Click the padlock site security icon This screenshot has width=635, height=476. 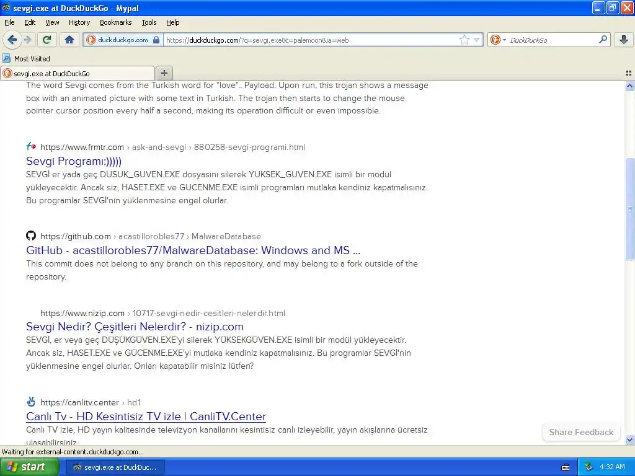(x=156, y=40)
